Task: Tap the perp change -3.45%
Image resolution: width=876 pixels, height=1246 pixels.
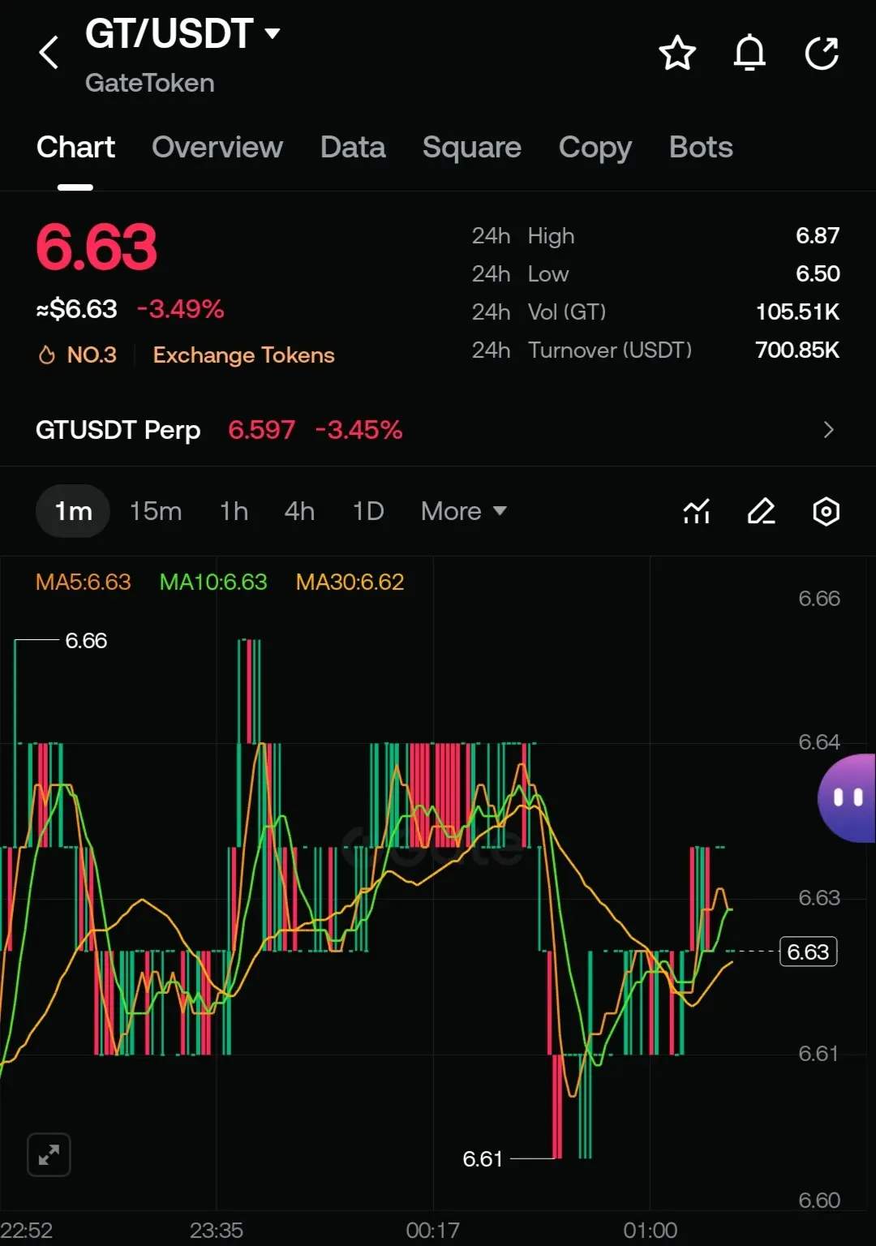Action: pyautogui.click(x=359, y=430)
